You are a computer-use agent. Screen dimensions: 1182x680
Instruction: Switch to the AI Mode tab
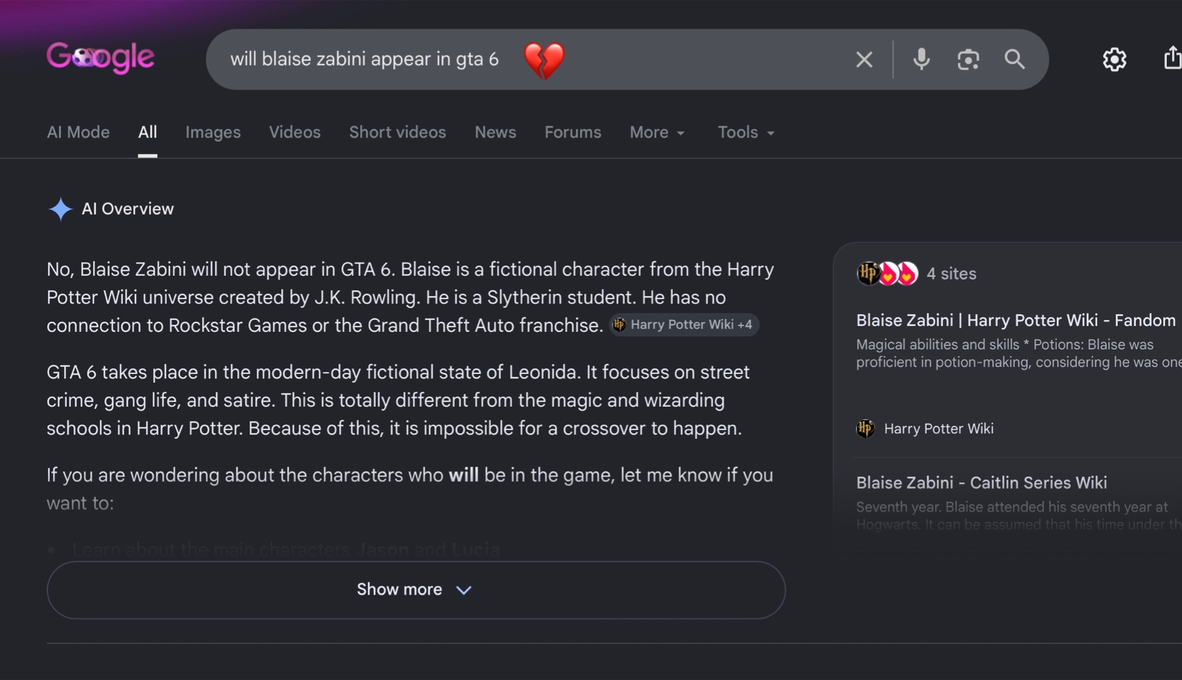78,132
